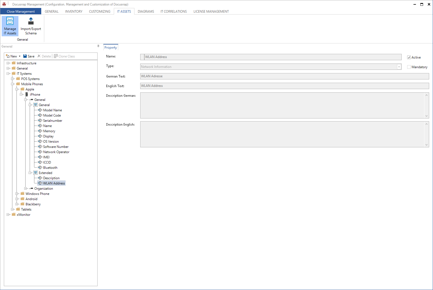
Task: Click the Clone Class icon
Action: point(56,56)
